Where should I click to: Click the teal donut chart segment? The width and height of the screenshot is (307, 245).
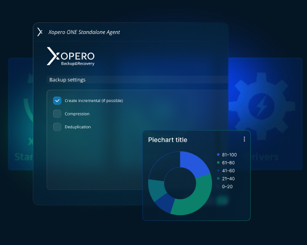pyautogui.click(x=156, y=189)
